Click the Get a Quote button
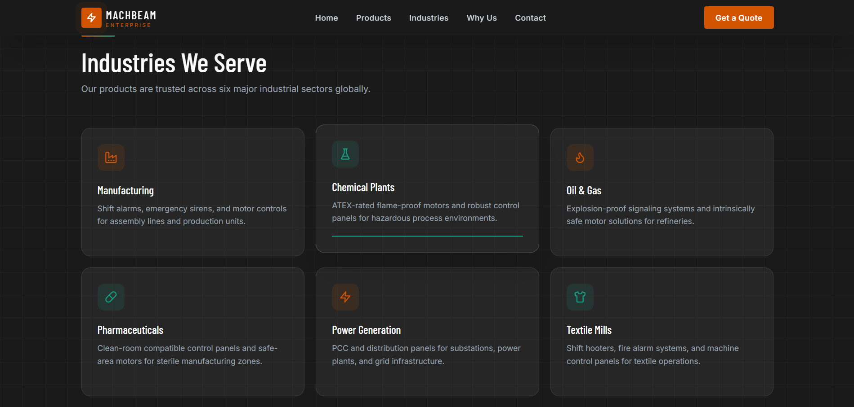 [x=739, y=18]
